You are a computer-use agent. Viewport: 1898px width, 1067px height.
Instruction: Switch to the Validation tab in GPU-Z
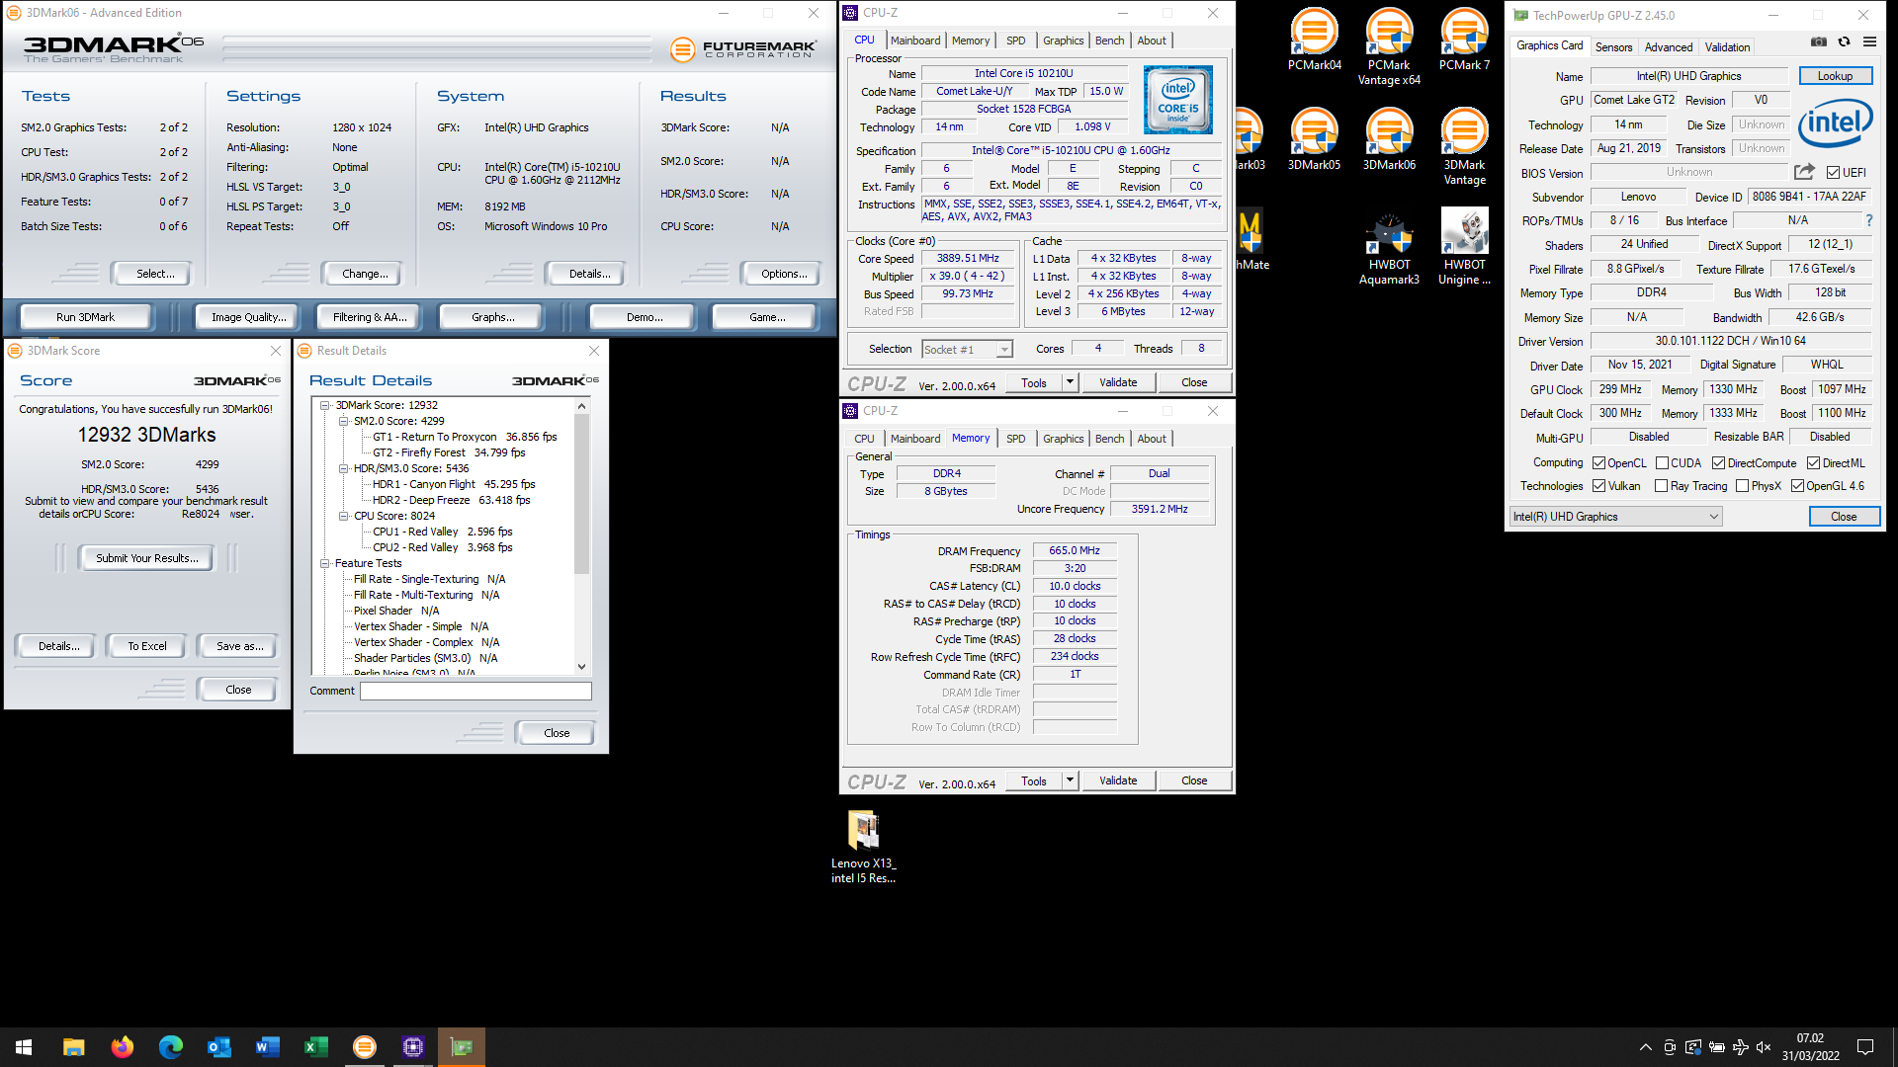click(x=1727, y=47)
